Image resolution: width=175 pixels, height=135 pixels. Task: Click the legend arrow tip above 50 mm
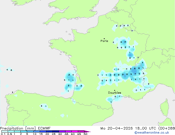pyautogui.click(x=87, y=131)
